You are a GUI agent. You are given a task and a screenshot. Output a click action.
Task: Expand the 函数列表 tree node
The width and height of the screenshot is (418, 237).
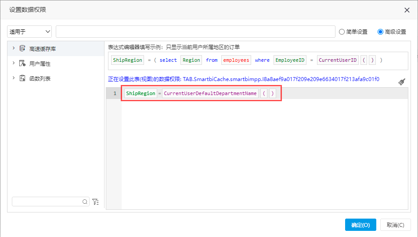click(x=14, y=78)
